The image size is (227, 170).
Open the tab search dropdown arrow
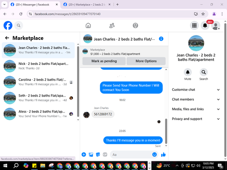(5, 5)
